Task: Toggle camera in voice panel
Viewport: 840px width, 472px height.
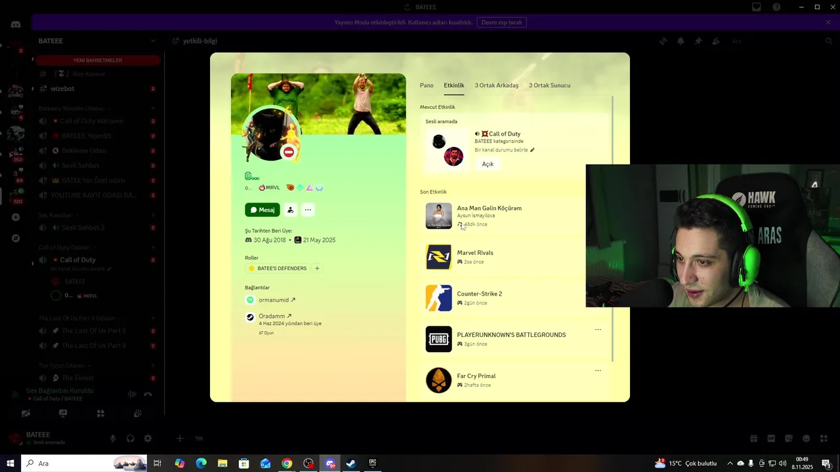Action: pos(26,414)
